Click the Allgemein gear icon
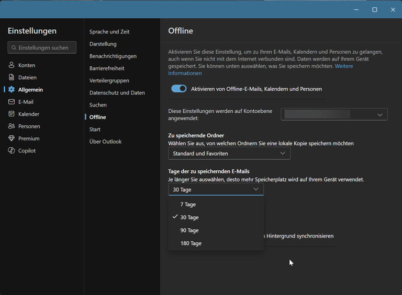402x295 pixels. [x=12, y=89]
